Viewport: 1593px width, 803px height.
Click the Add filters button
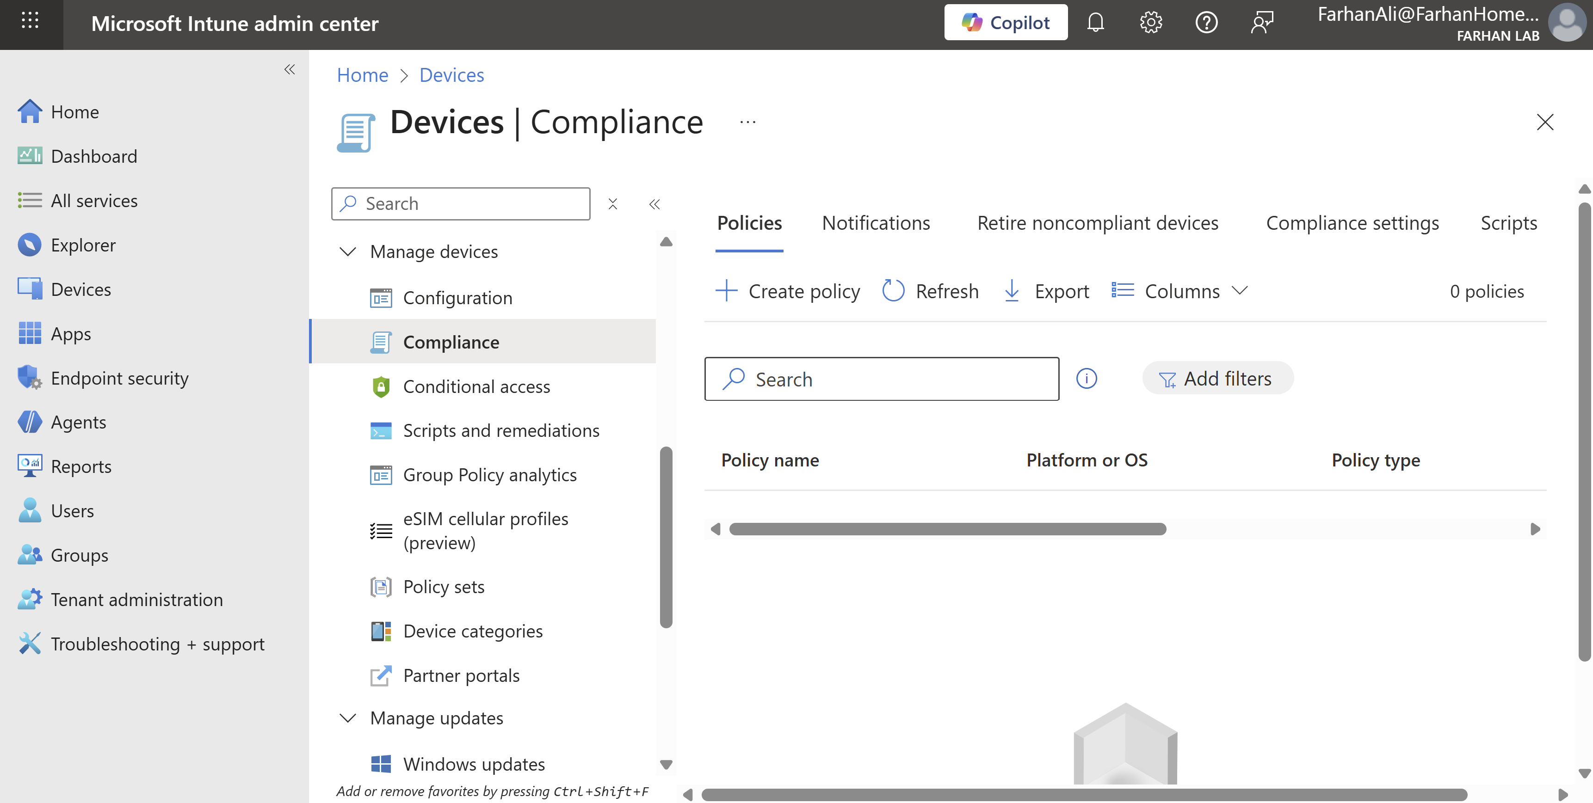(x=1217, y=378)
